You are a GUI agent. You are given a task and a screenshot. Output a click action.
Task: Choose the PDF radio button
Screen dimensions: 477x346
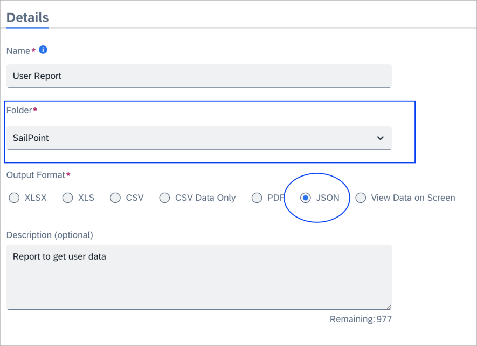pos(257,198)
